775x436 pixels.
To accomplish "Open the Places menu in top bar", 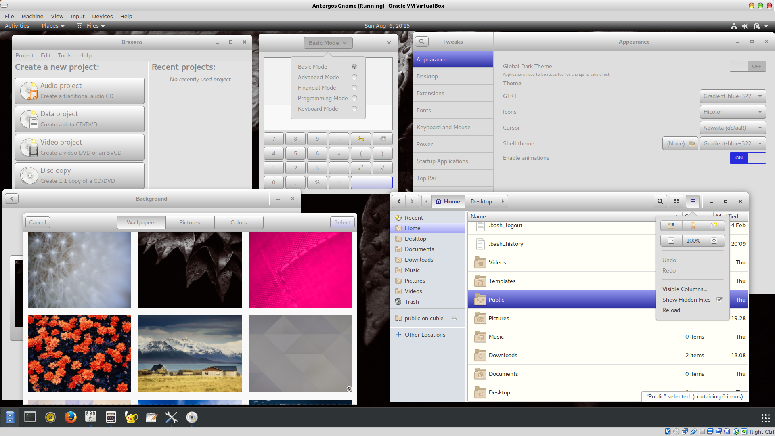I will [x=53, y=26].
